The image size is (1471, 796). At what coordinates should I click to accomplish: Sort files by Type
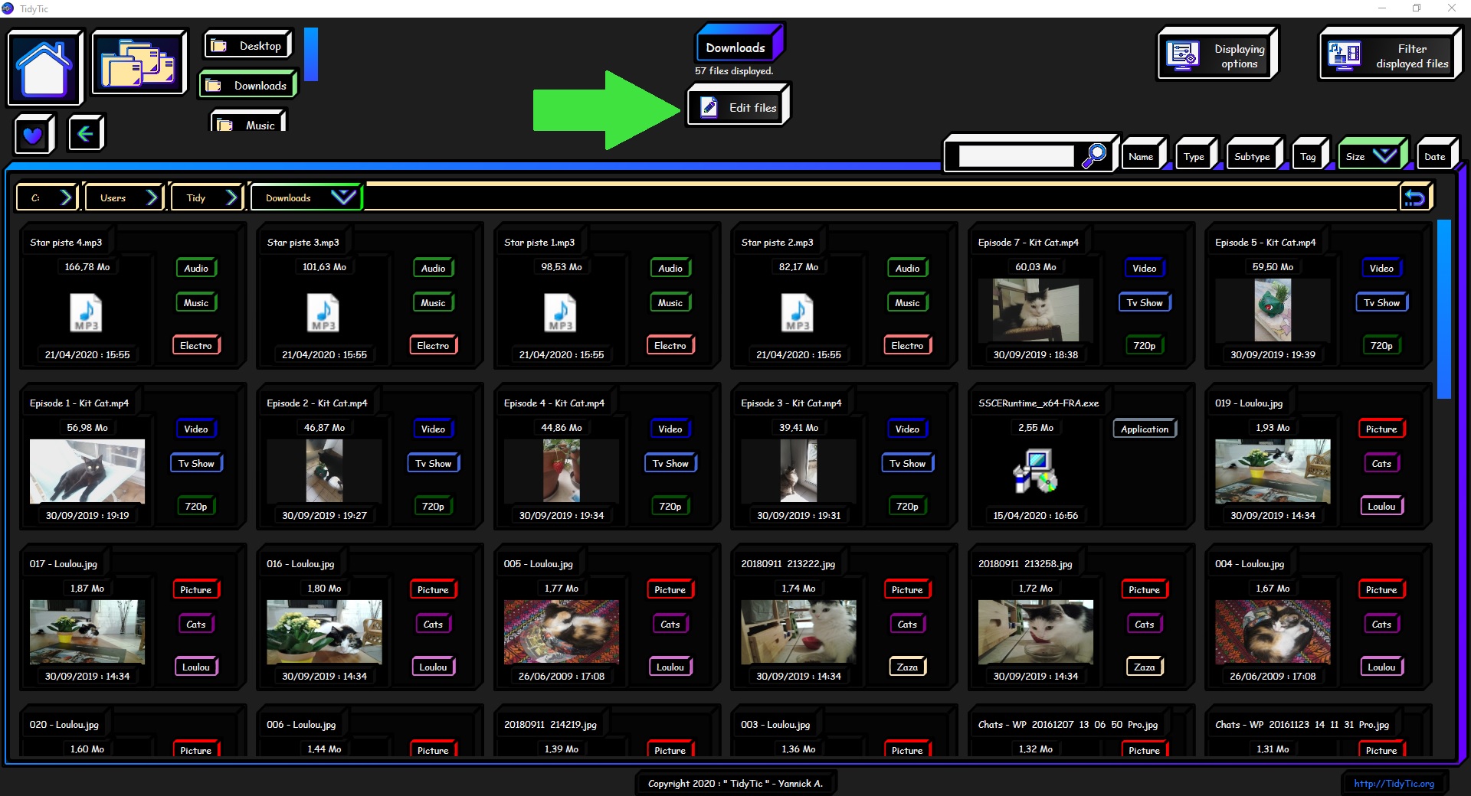1195,156
